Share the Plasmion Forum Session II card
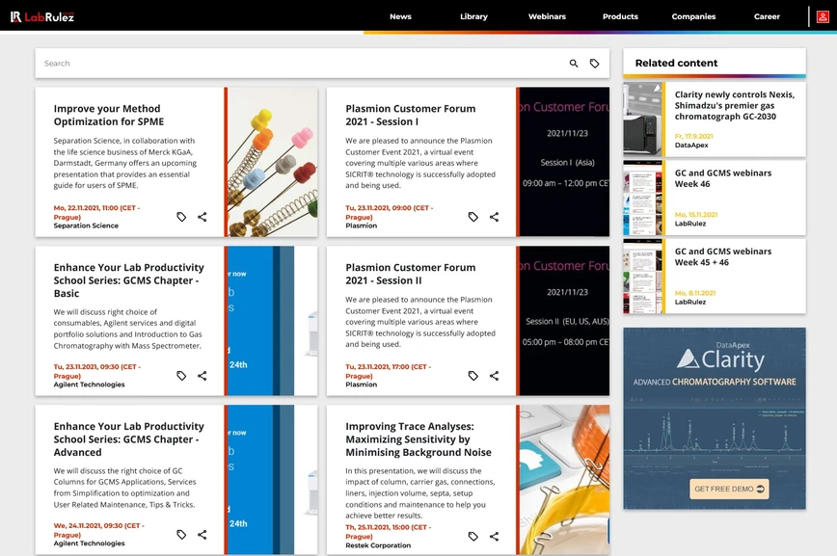Image resolution: width=837 pixels, height=556 pixels. [x=495, y=376]
